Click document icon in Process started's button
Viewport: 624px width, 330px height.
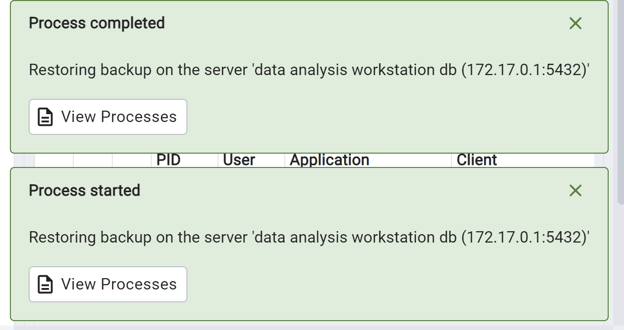[x=45, y=285]
